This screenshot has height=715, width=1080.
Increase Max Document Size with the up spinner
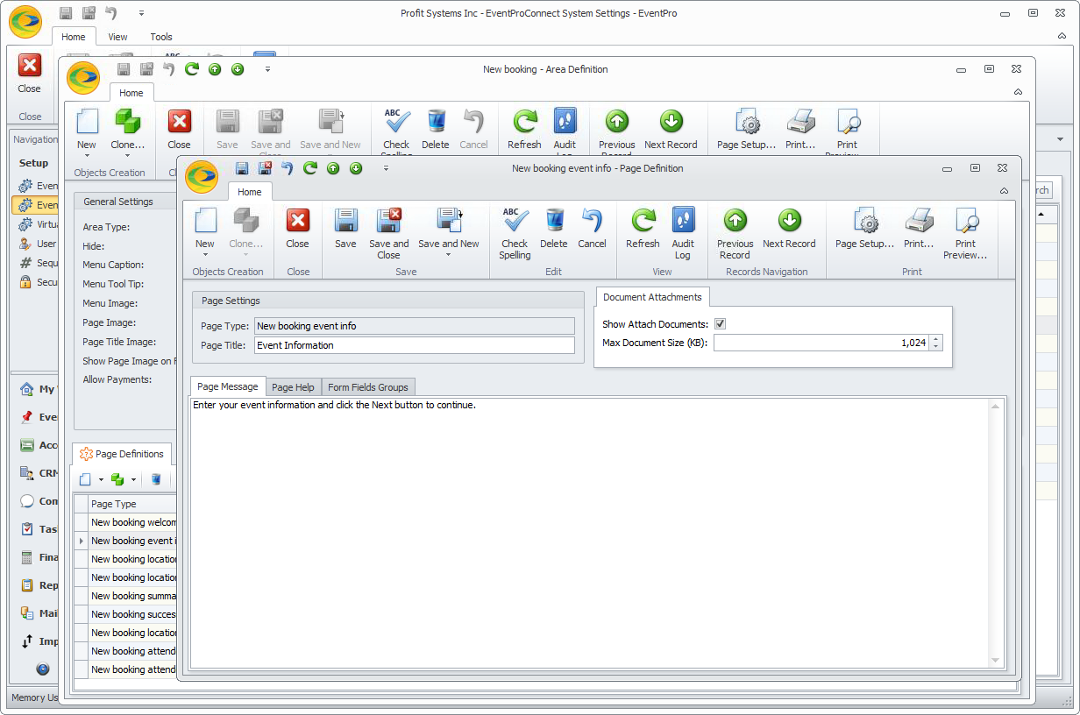pos(936,339)
